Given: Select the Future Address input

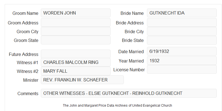Looking at the screenshot, I should [76, 54].
